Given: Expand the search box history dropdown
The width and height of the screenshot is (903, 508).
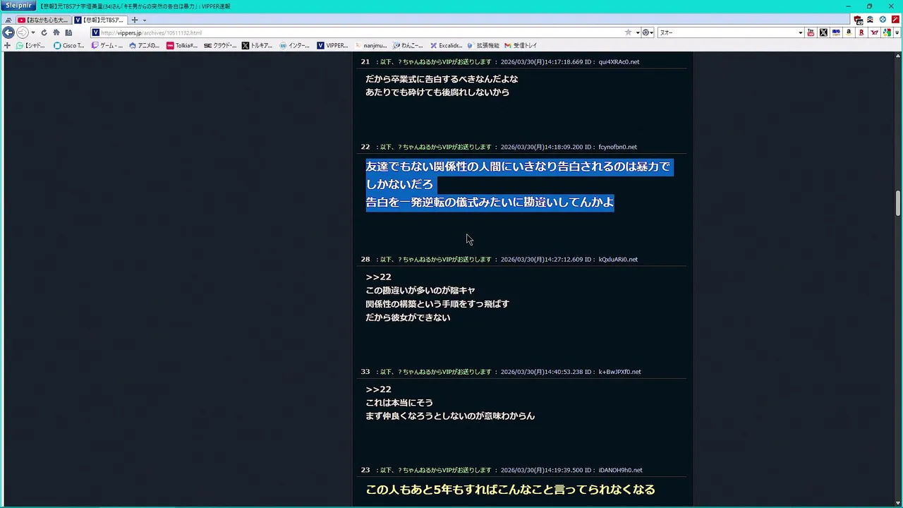Looking at the screenshot, I should coord(800,32).
